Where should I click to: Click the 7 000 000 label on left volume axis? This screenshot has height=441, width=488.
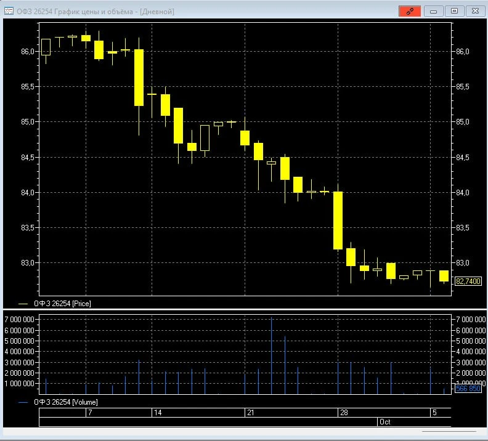tap(19, 320)
